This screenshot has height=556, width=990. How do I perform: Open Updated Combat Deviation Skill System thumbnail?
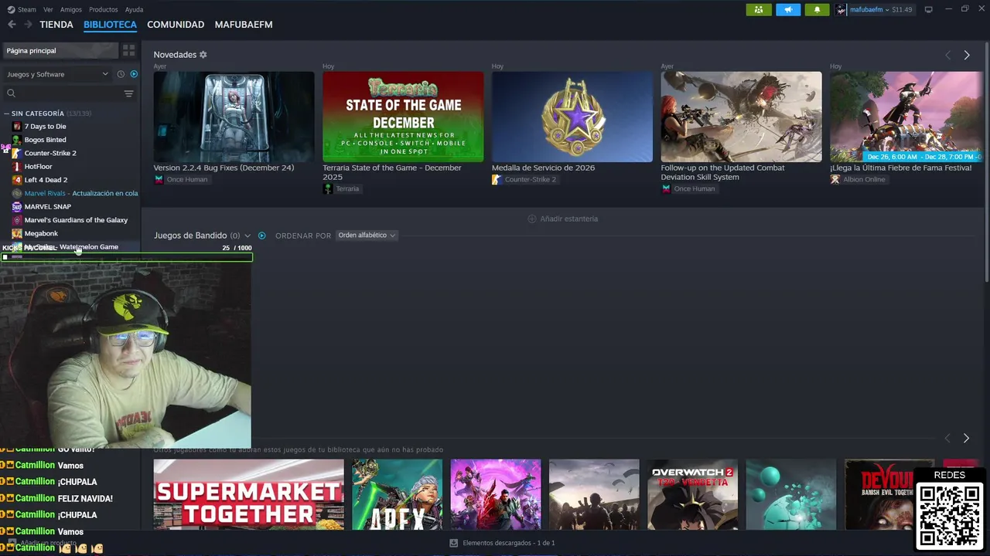[741, 117]
